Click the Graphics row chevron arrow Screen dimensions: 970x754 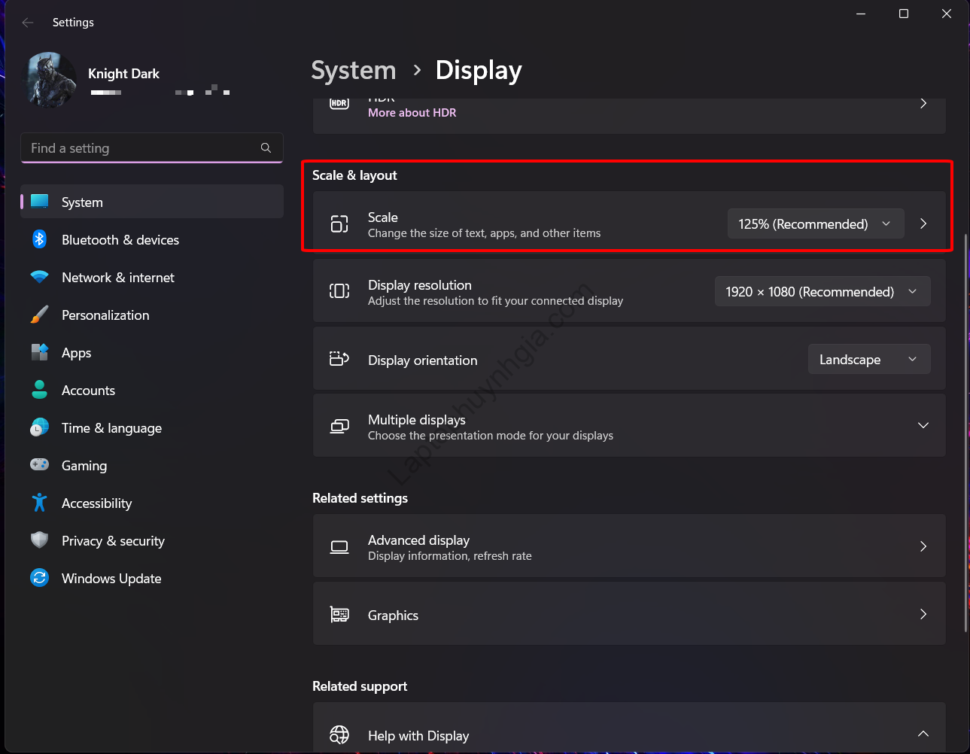tap(923, 614)
